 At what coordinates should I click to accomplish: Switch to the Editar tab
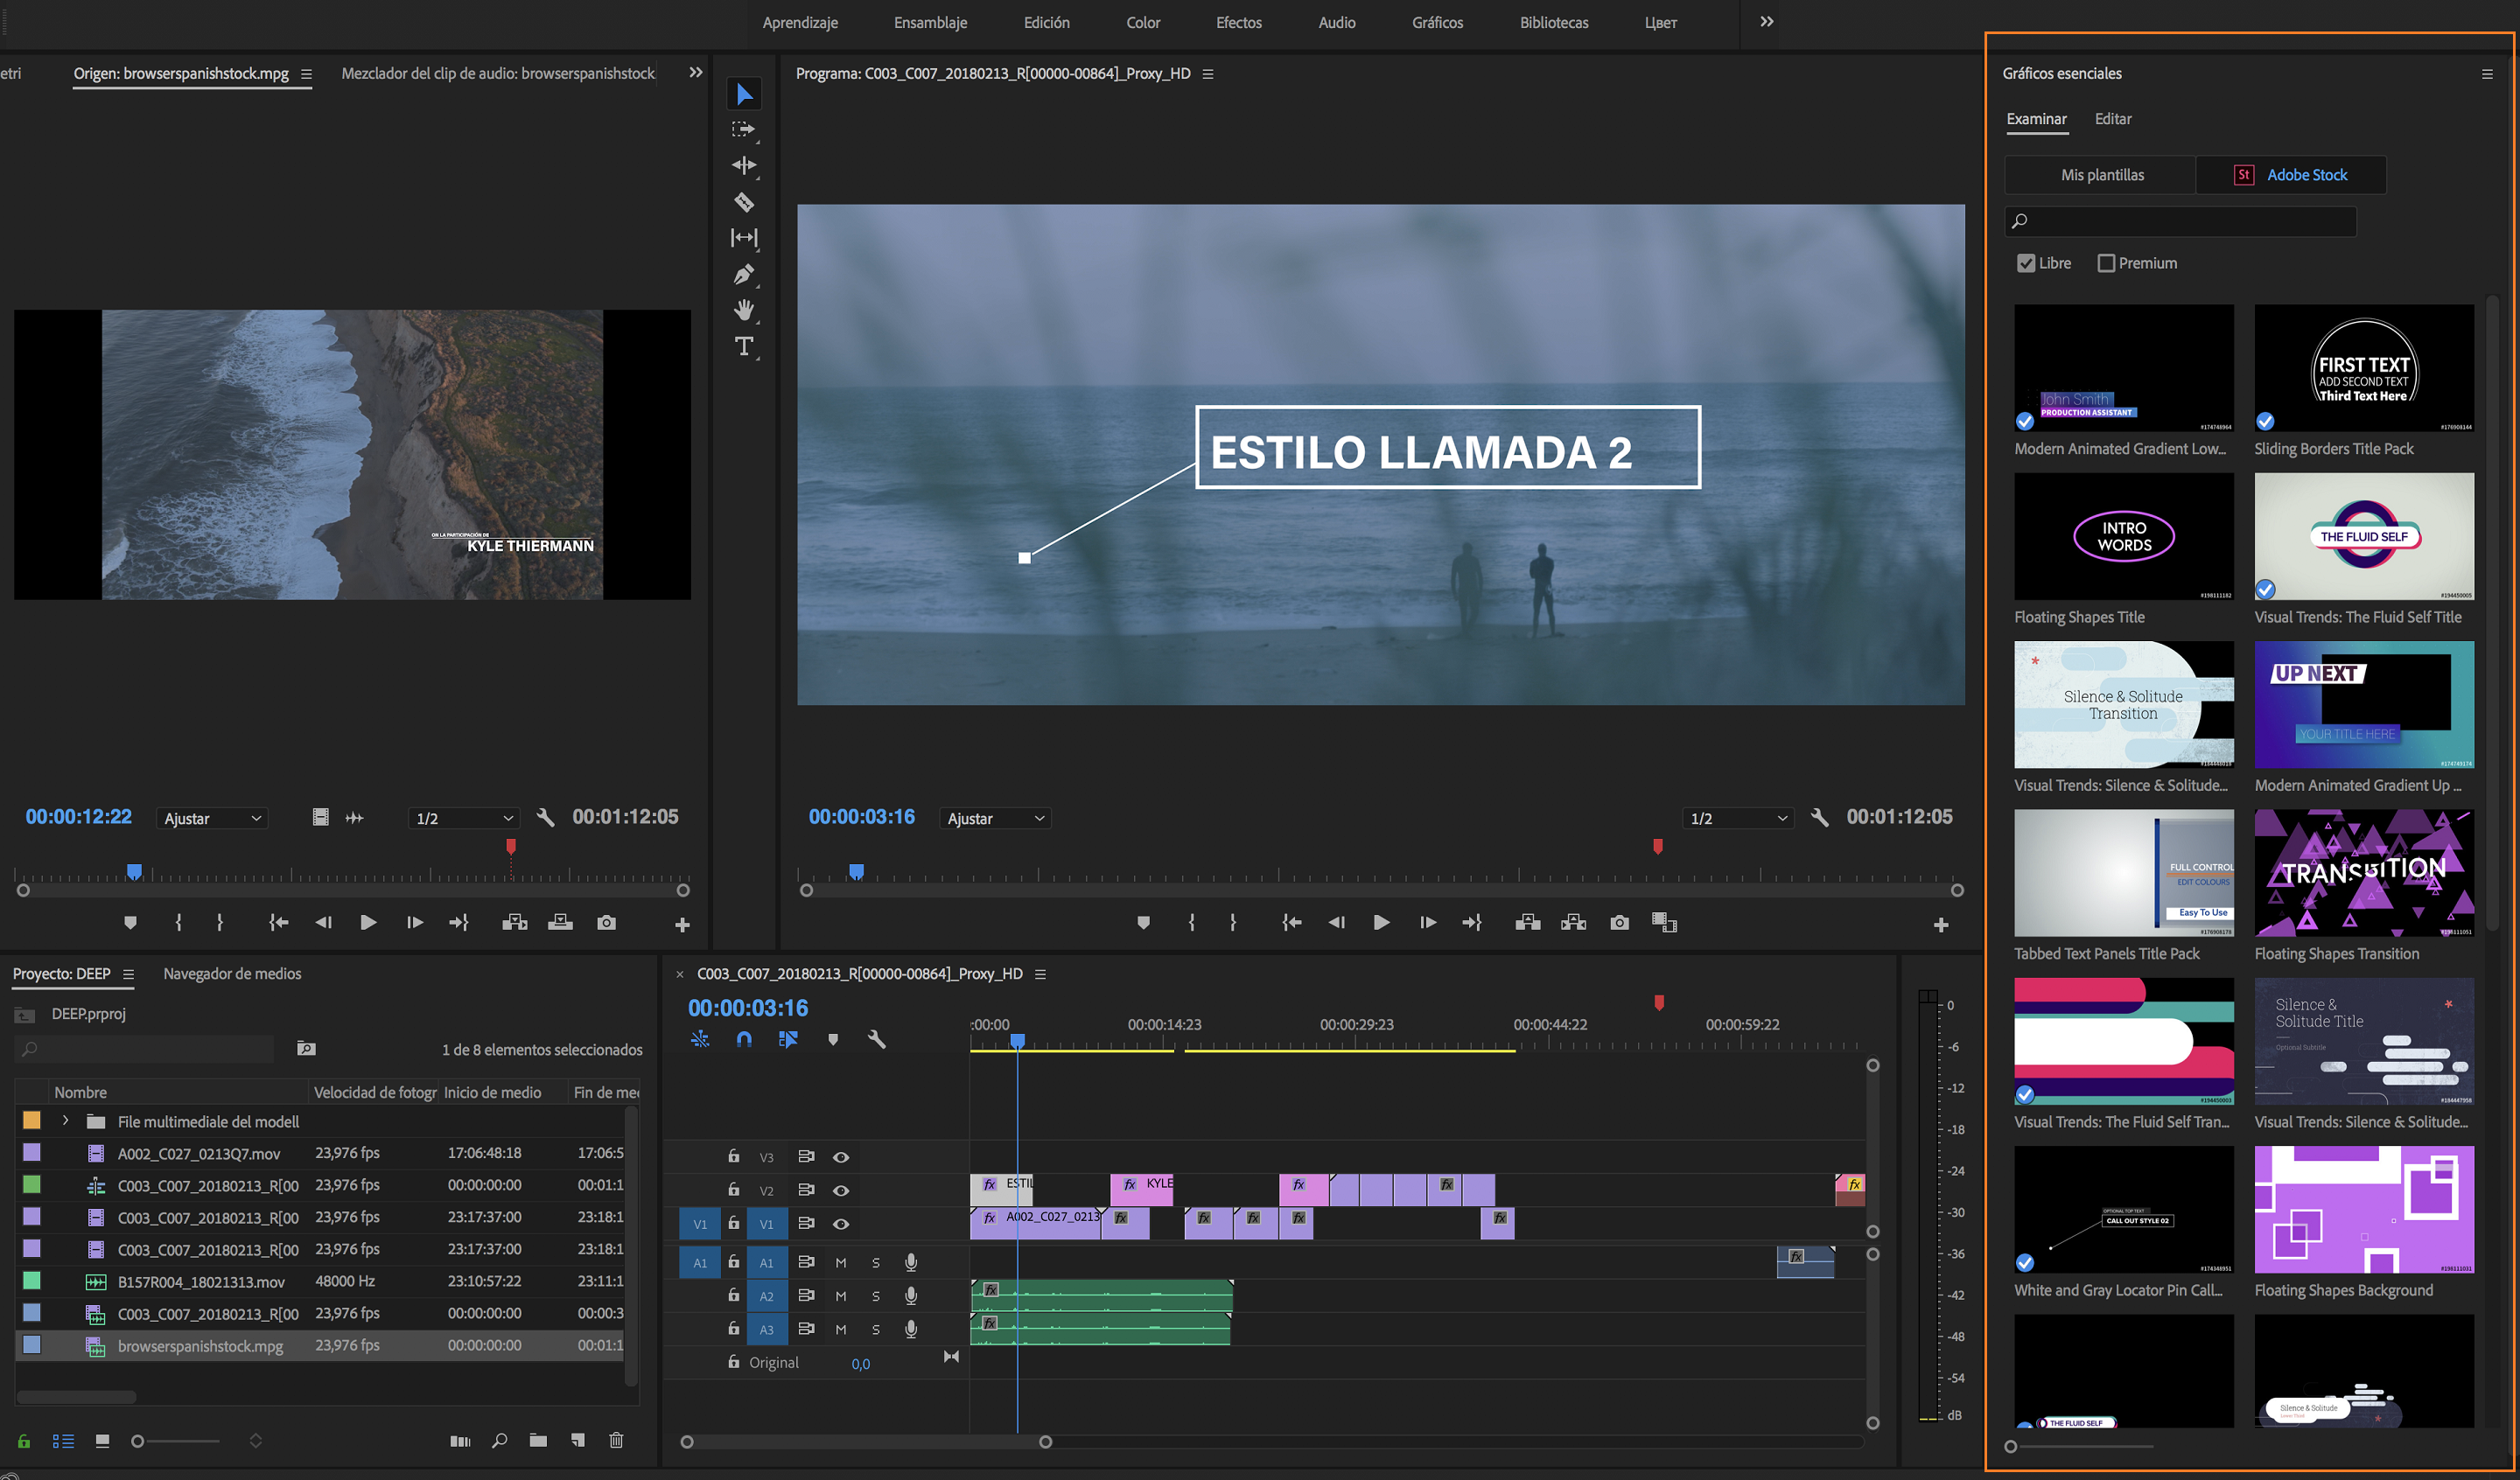coord(2112,119)
